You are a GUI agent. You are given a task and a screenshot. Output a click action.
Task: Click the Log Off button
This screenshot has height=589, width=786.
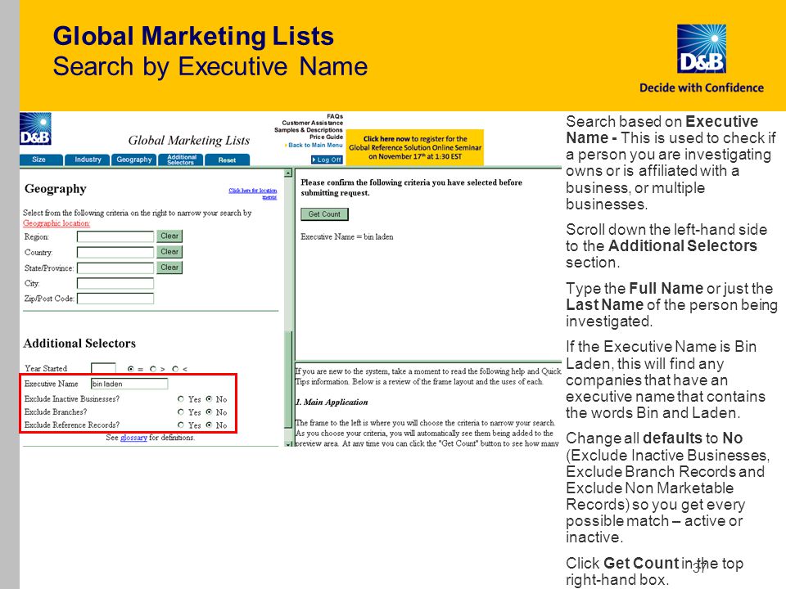(327, 160)
